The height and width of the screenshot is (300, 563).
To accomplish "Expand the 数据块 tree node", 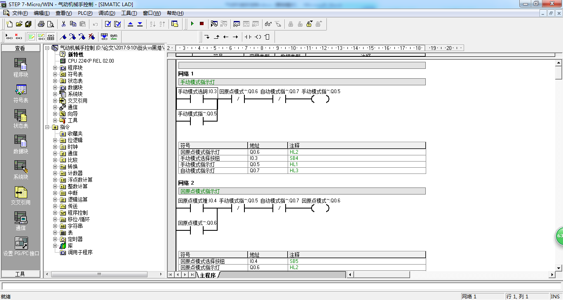I will [55, 87].
